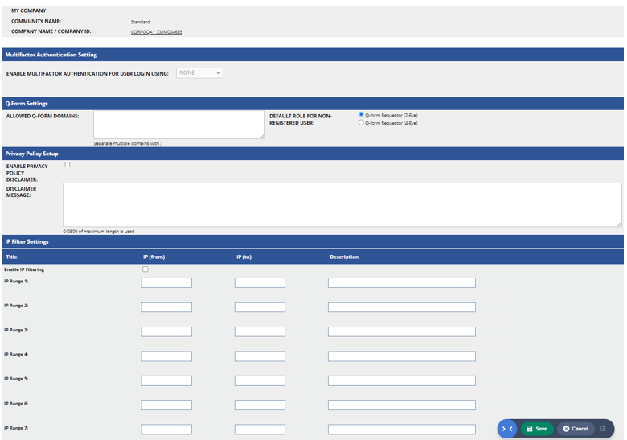Enable privacy policy disclaimer checkbox
This screenshot has width=627, height=440.
[68, 164]
